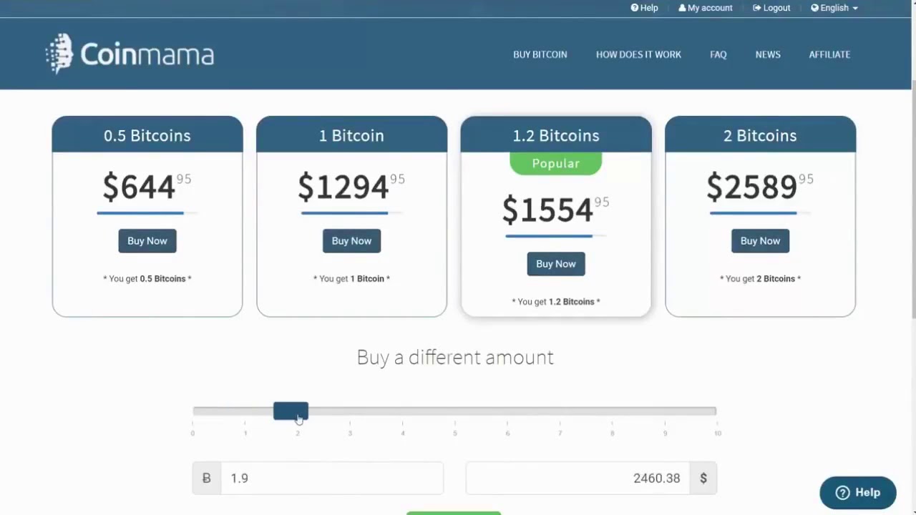The image size is (916, 515).
Task: Click 'Buy a different amount' heading
Action: point(455,358)
